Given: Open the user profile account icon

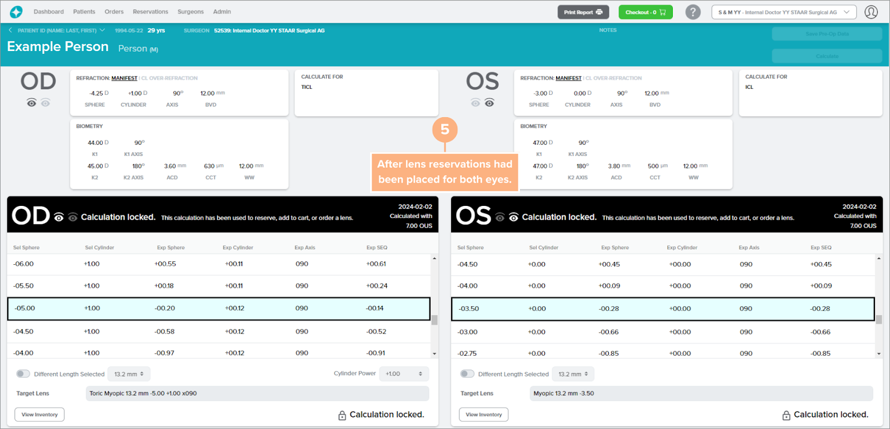Looking at the screenshot, I should 871,12.
